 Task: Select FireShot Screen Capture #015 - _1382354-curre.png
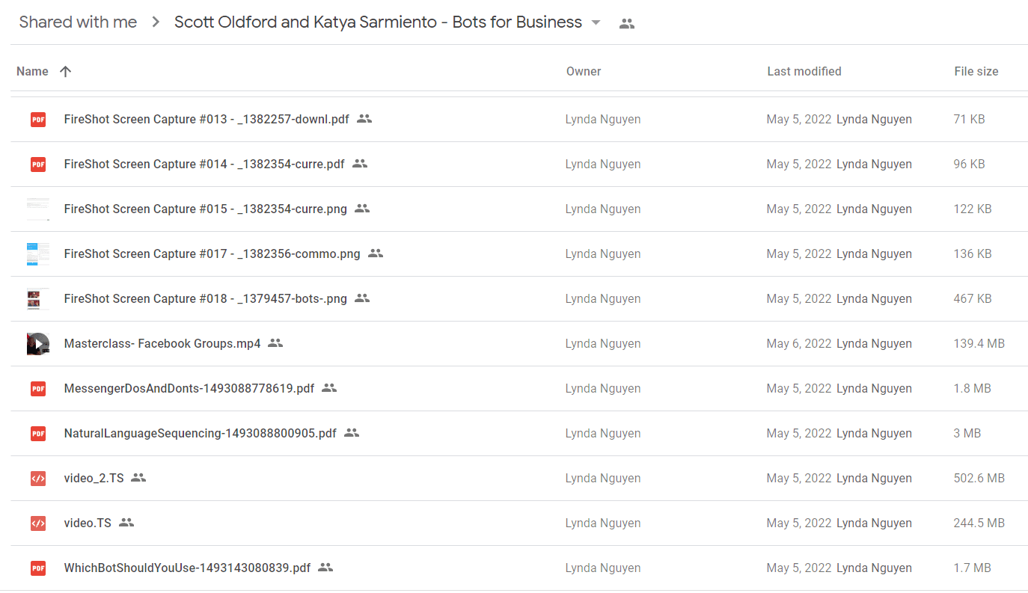click(206, 209)
